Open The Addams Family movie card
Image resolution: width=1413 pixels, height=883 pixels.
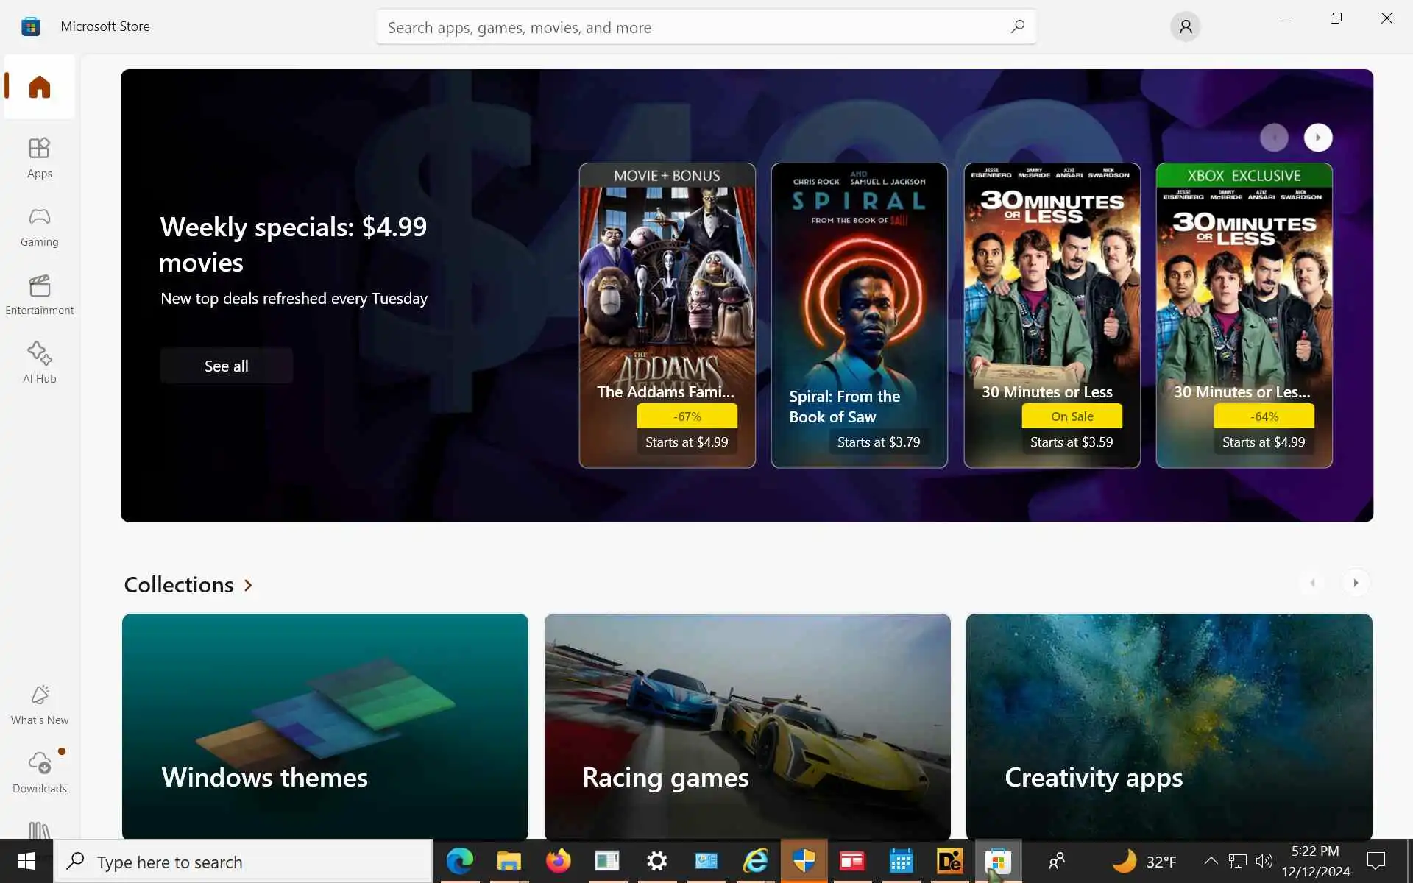667,315
